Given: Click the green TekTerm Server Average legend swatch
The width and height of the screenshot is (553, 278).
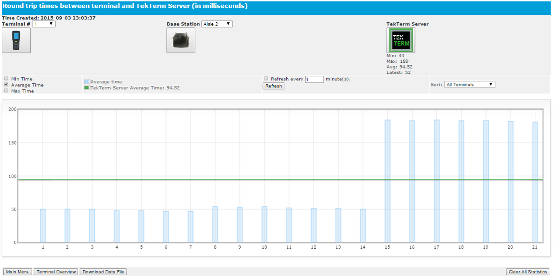Looking at the screenshot, I should [x=87, y=87].
